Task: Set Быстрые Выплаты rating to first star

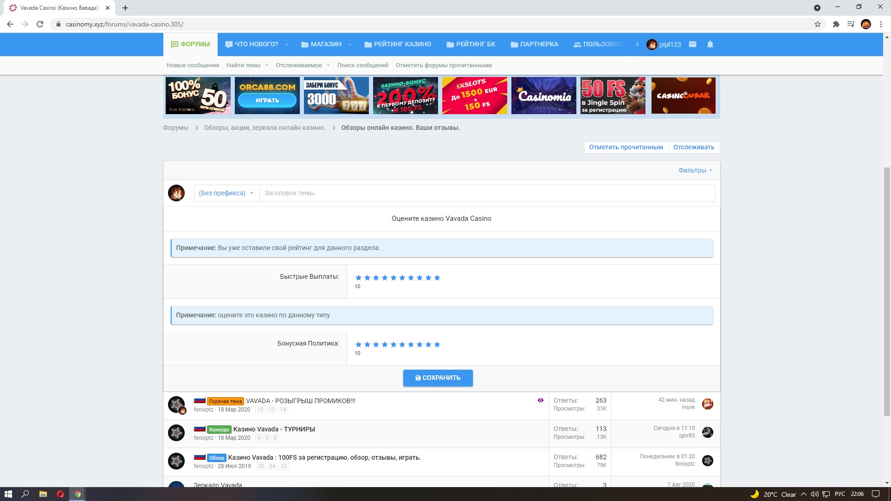Action: [x=358, y=278]
